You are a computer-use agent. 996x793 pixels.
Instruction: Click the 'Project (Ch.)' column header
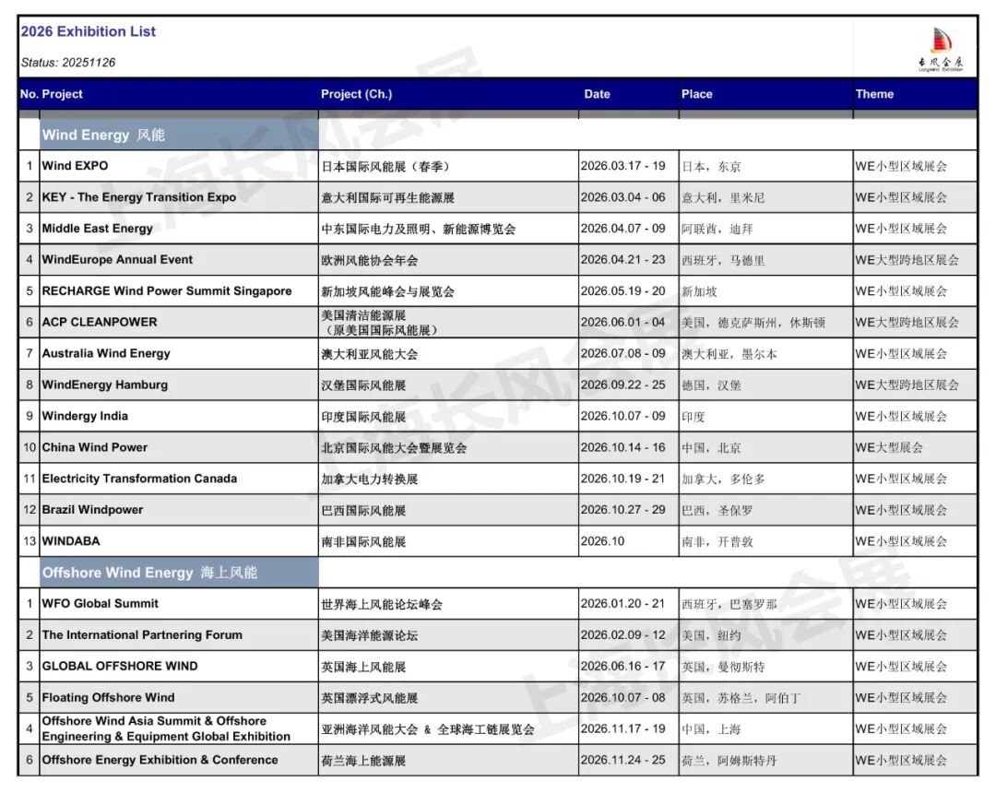(356, 94)
